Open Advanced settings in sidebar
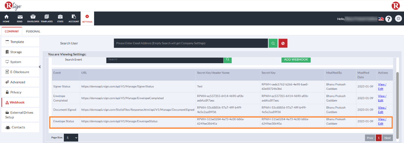This screenshot has height=143, width=404. (x=20, y=82)
